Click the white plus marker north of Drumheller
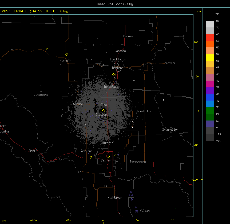 [163, 100]
